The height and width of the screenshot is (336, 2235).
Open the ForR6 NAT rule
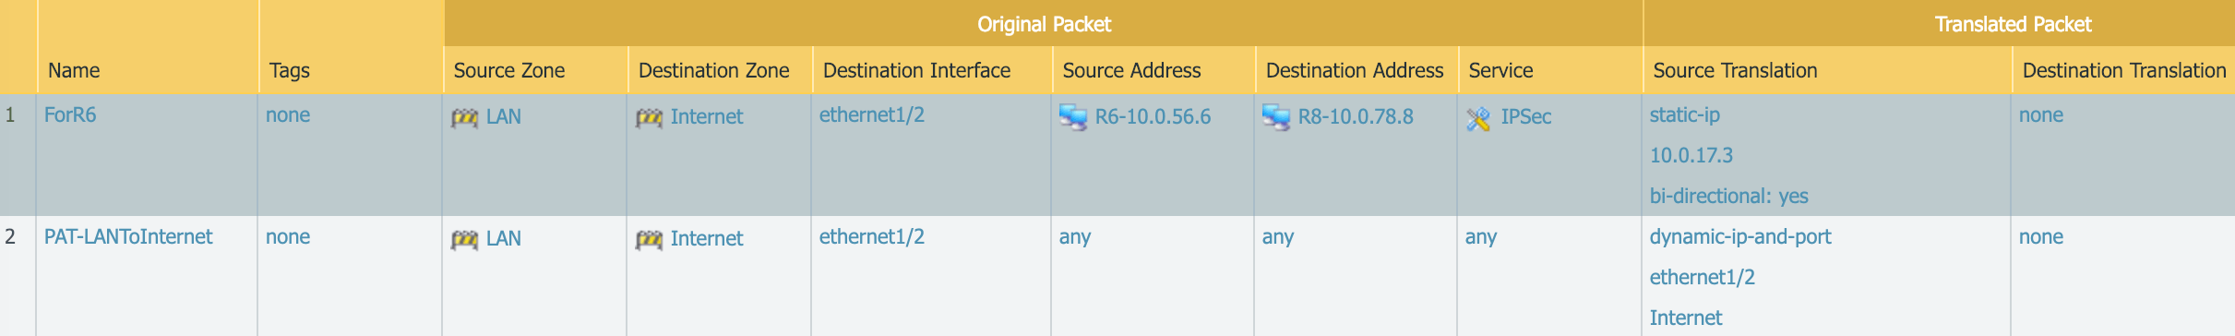[70, 115]
